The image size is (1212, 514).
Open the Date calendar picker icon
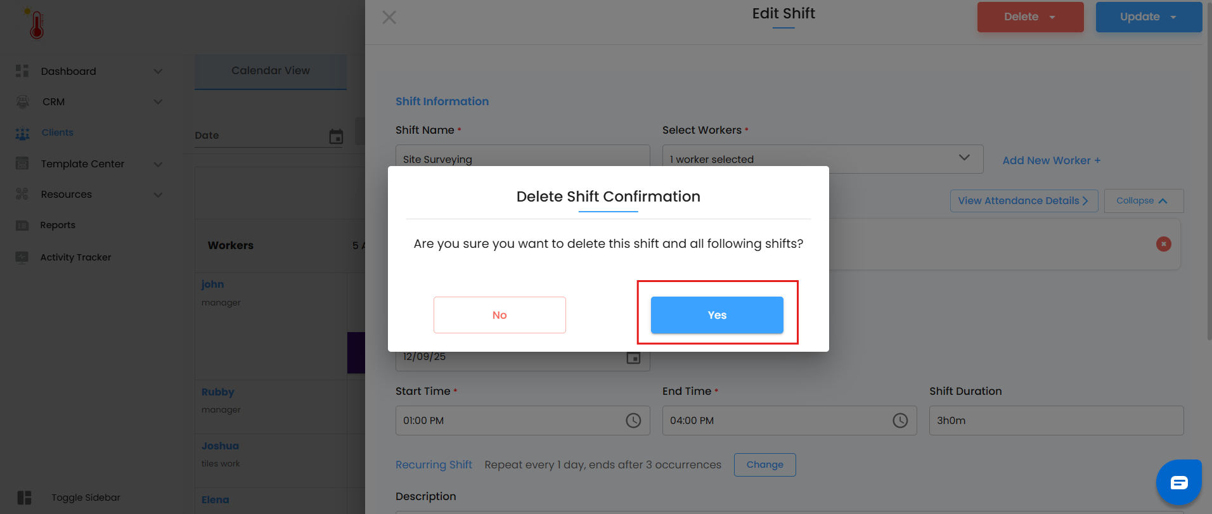click(x=336, y=136)
